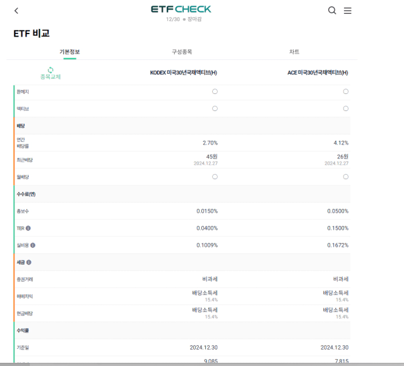Click the 월배당 circle in the KODEX column
The width and height of the screenshot is (404, 366).
pyautogui.click(x=215, y=177)
